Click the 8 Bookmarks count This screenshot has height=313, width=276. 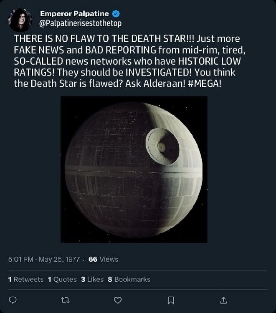(x=129, y=279)
